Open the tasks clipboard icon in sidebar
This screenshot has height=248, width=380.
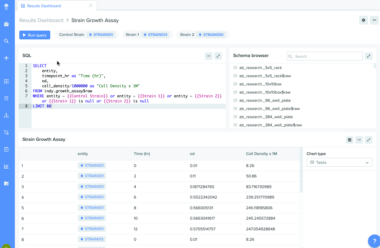coord(6,149)
